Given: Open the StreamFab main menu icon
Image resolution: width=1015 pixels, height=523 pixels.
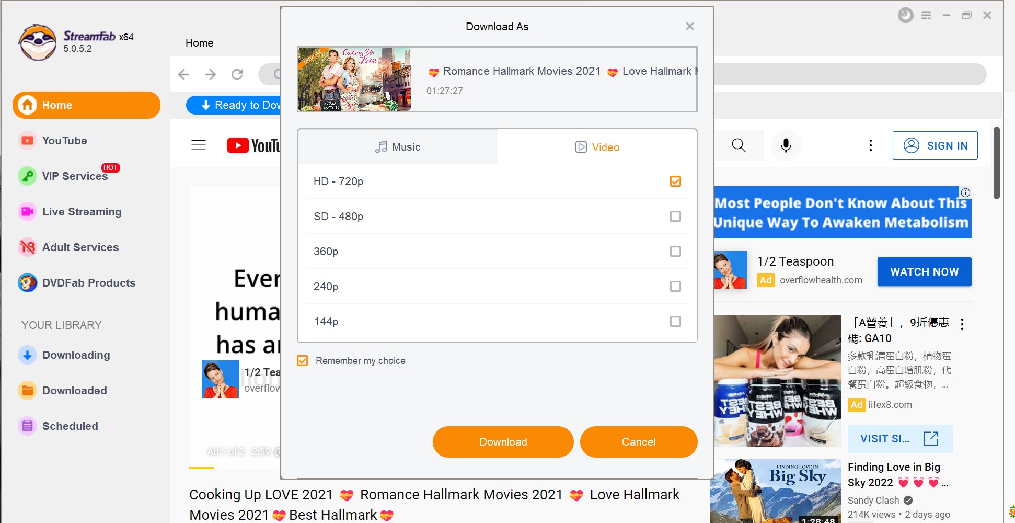Looking at the screenshot, I should click(926, 16).
